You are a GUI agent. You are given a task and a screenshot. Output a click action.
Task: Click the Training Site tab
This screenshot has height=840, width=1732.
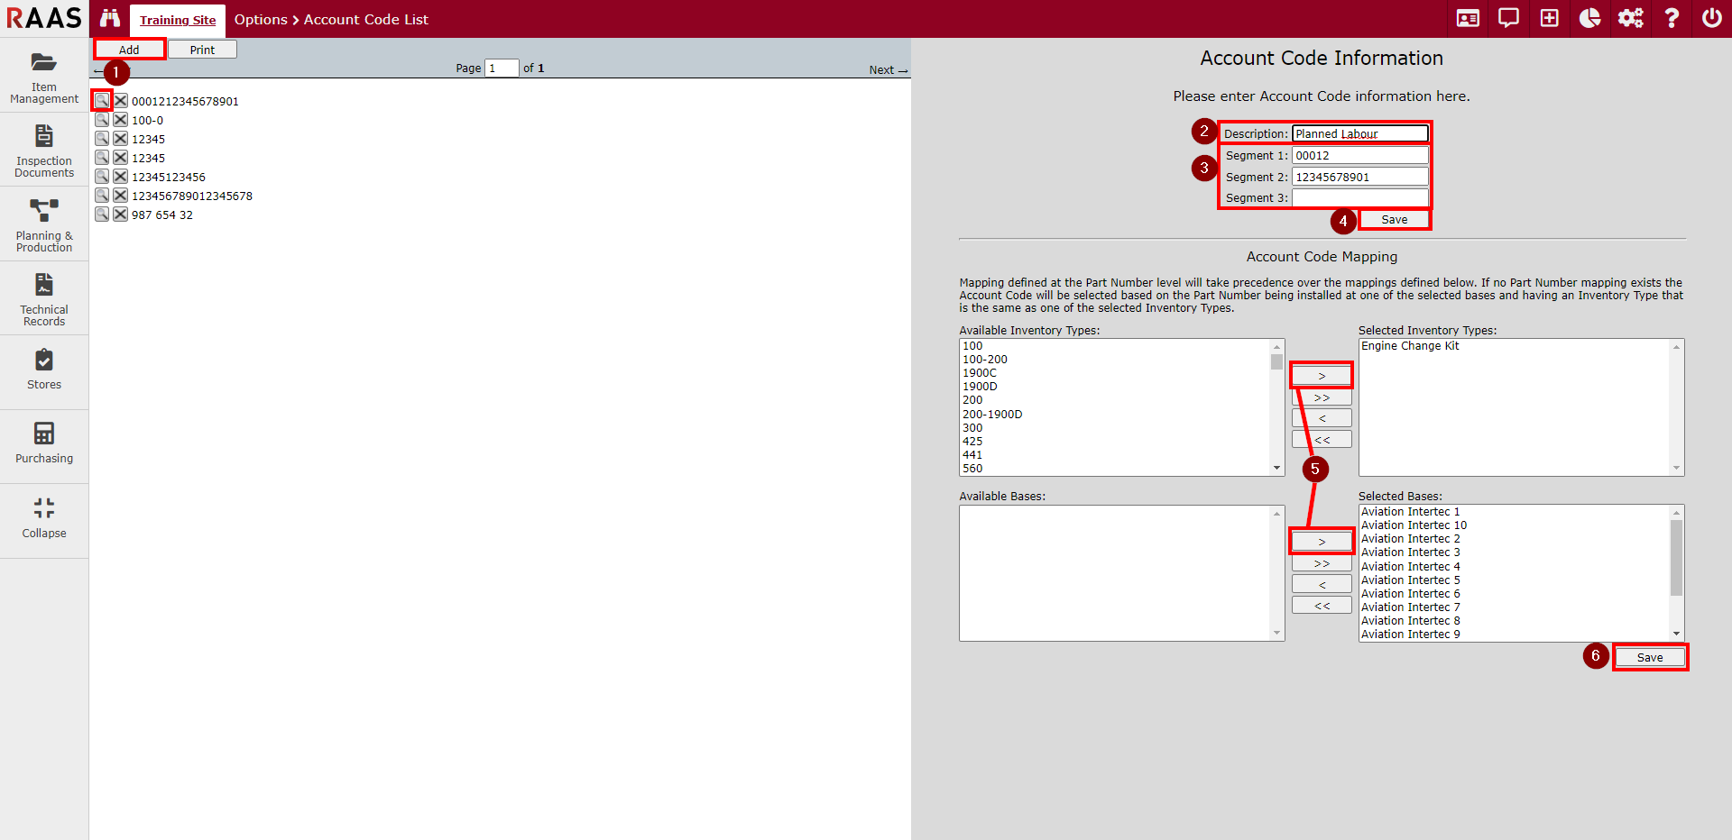click(x=178, y=20)
